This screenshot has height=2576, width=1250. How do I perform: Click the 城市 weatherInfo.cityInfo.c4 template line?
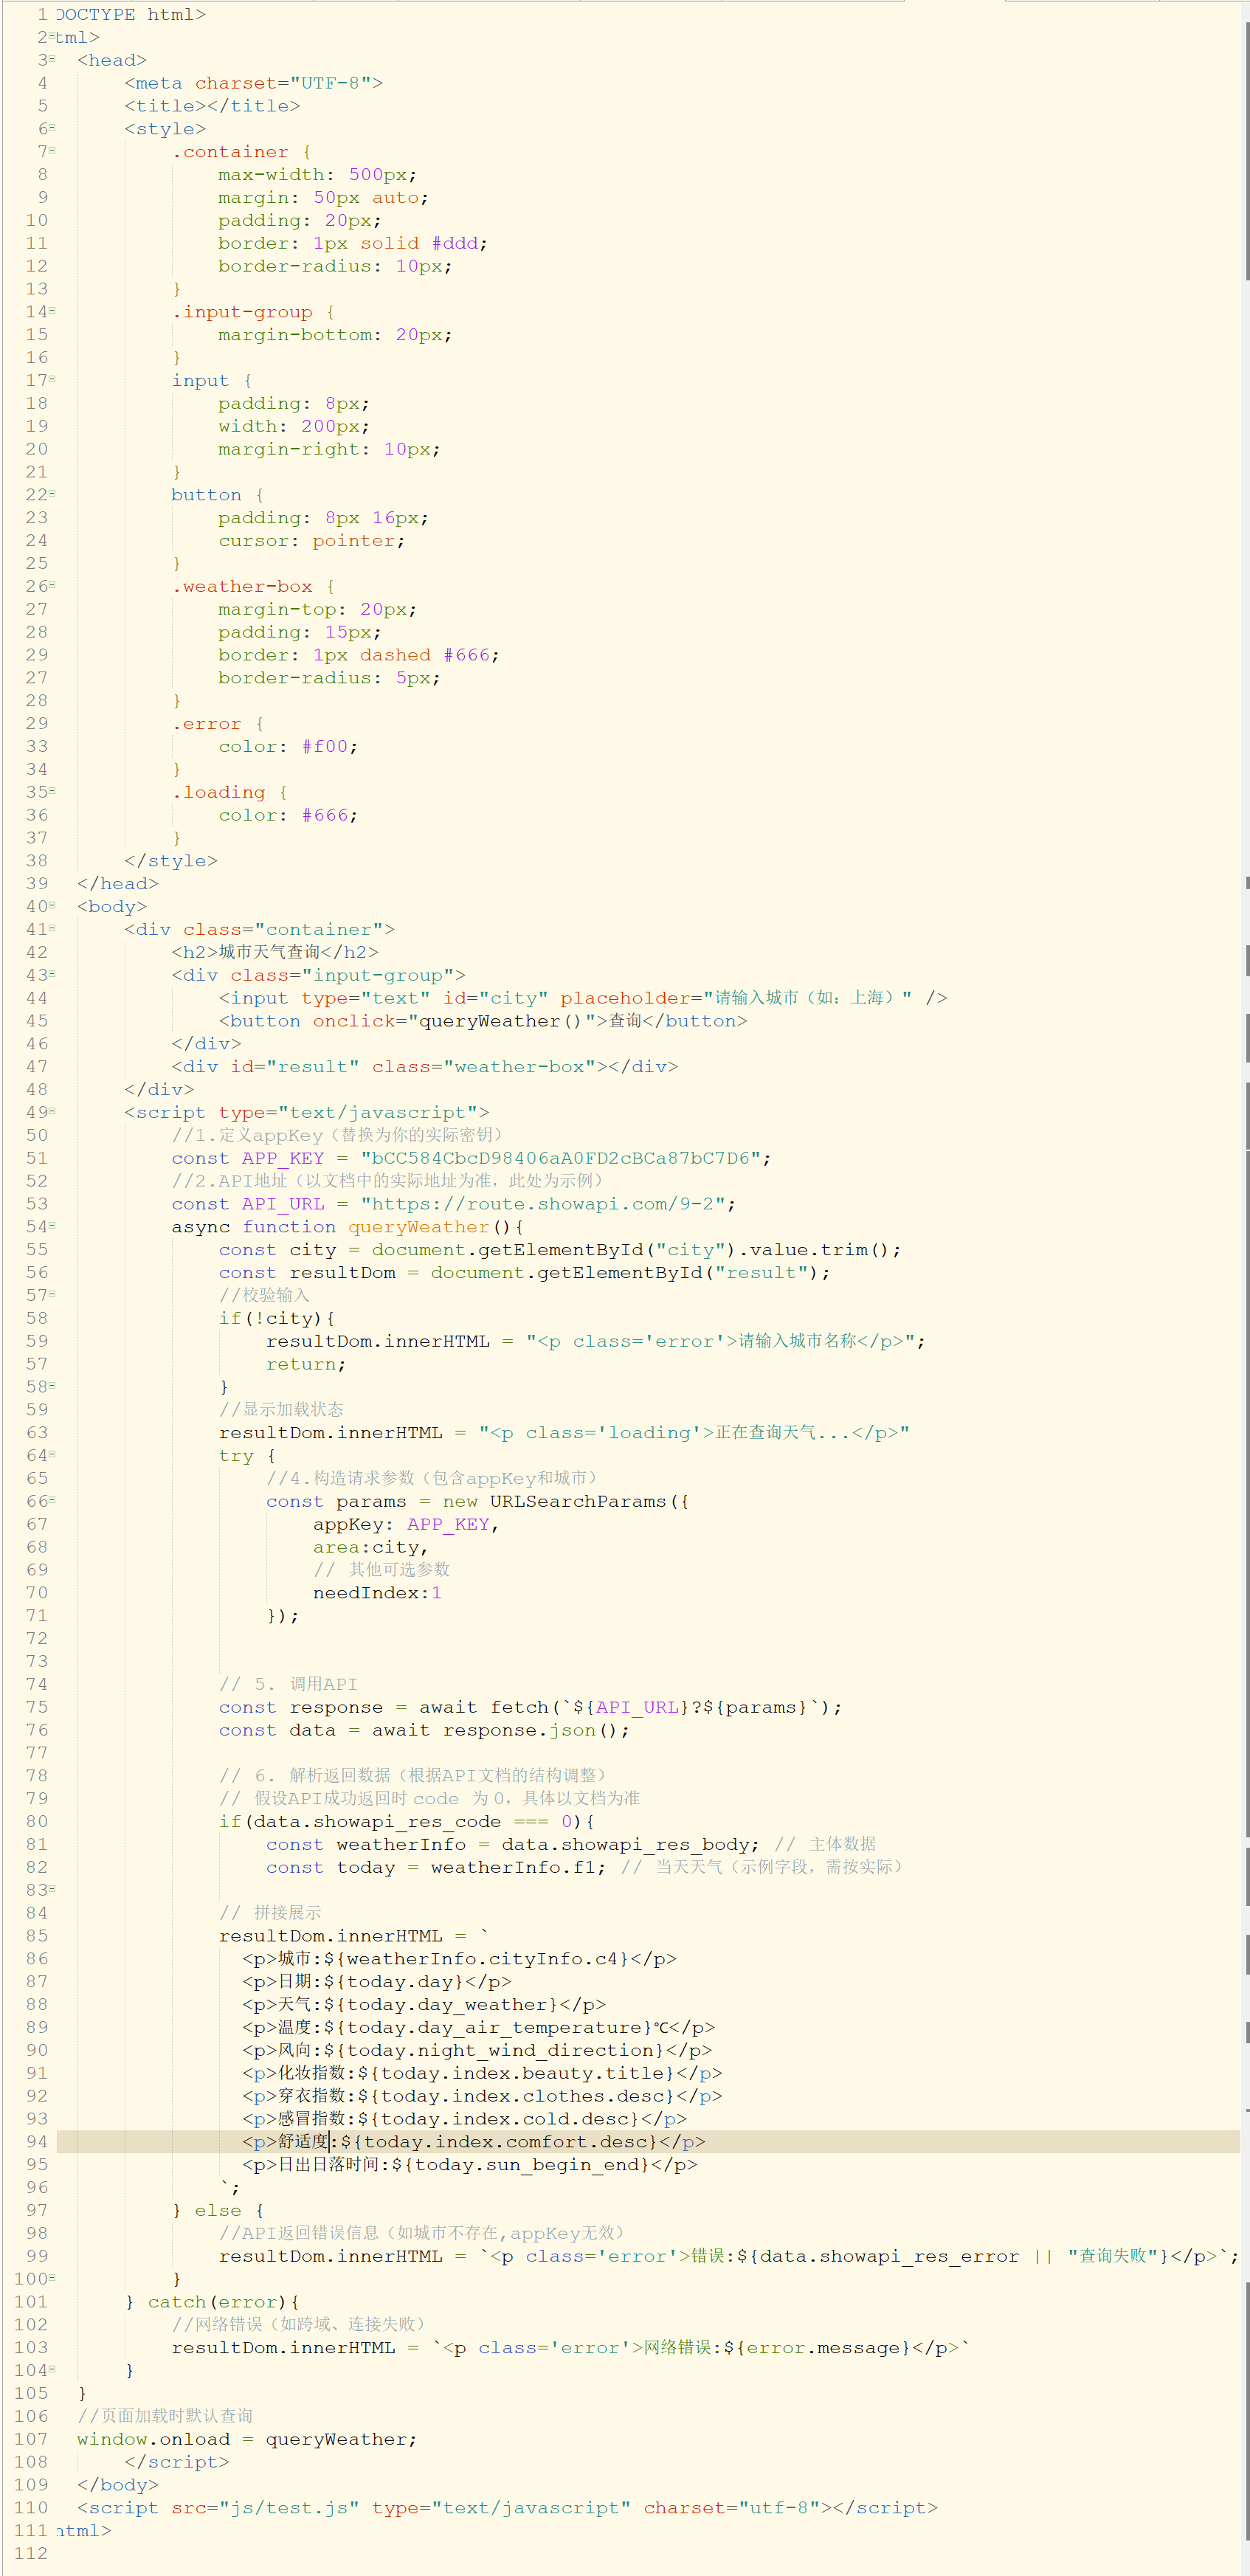(x=460, y=1959)
